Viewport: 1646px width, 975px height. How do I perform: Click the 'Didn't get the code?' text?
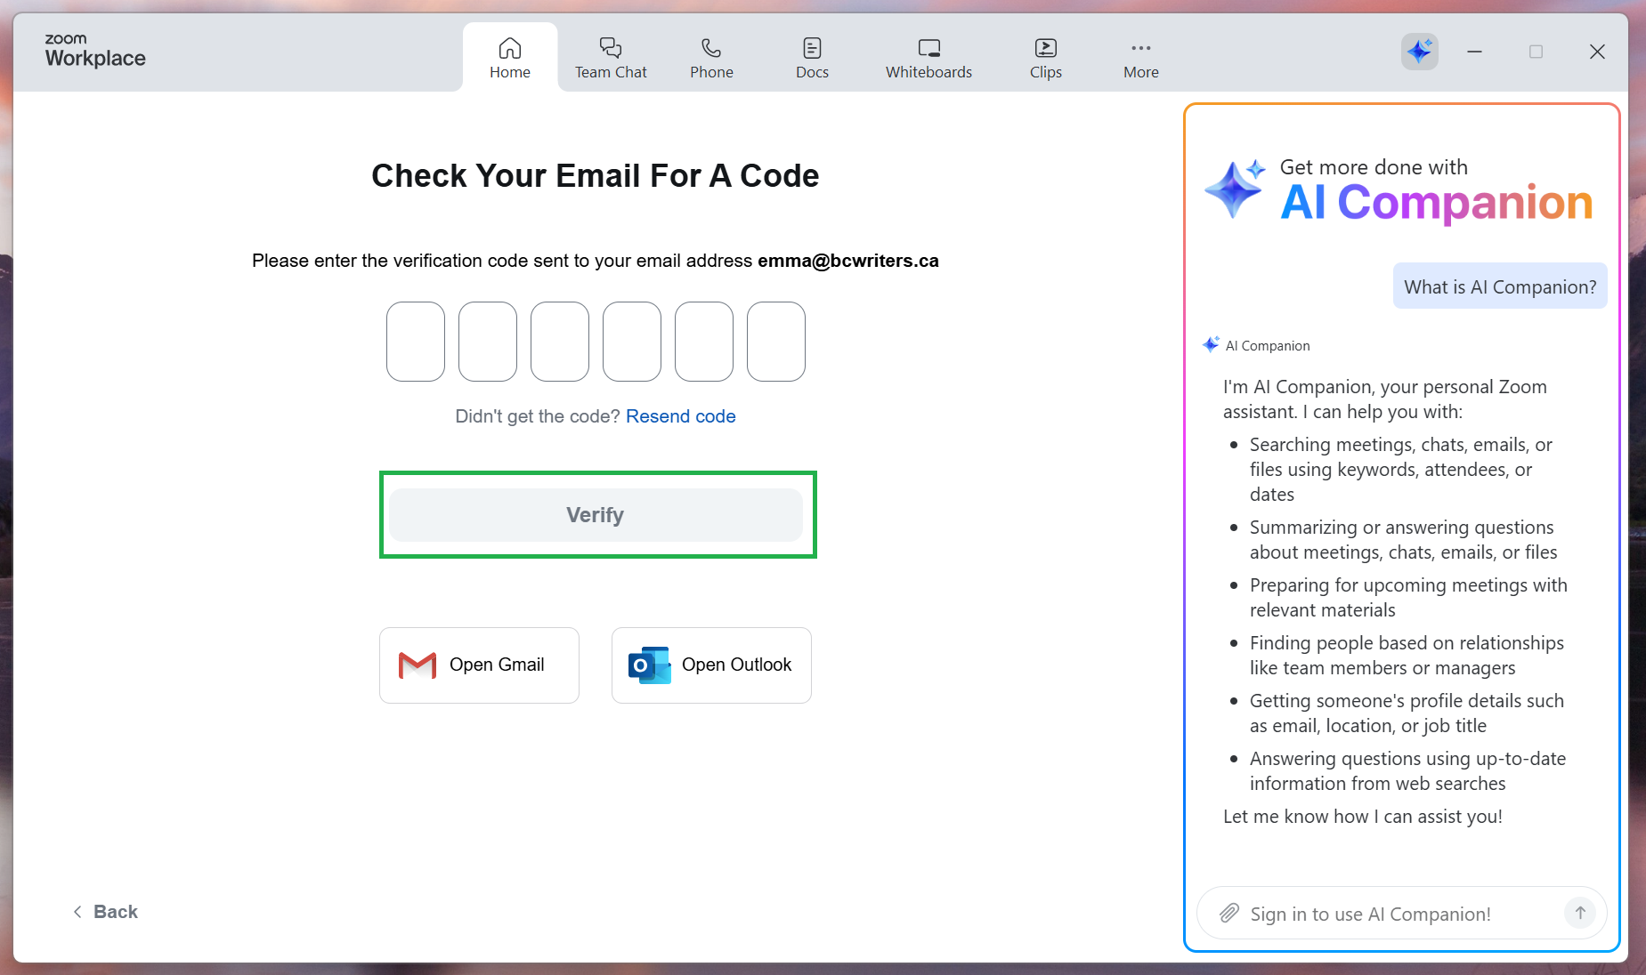point(538,416)
